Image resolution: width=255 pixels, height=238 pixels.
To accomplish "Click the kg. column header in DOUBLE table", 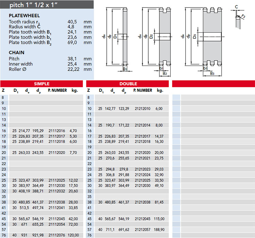I will (160, 90).
